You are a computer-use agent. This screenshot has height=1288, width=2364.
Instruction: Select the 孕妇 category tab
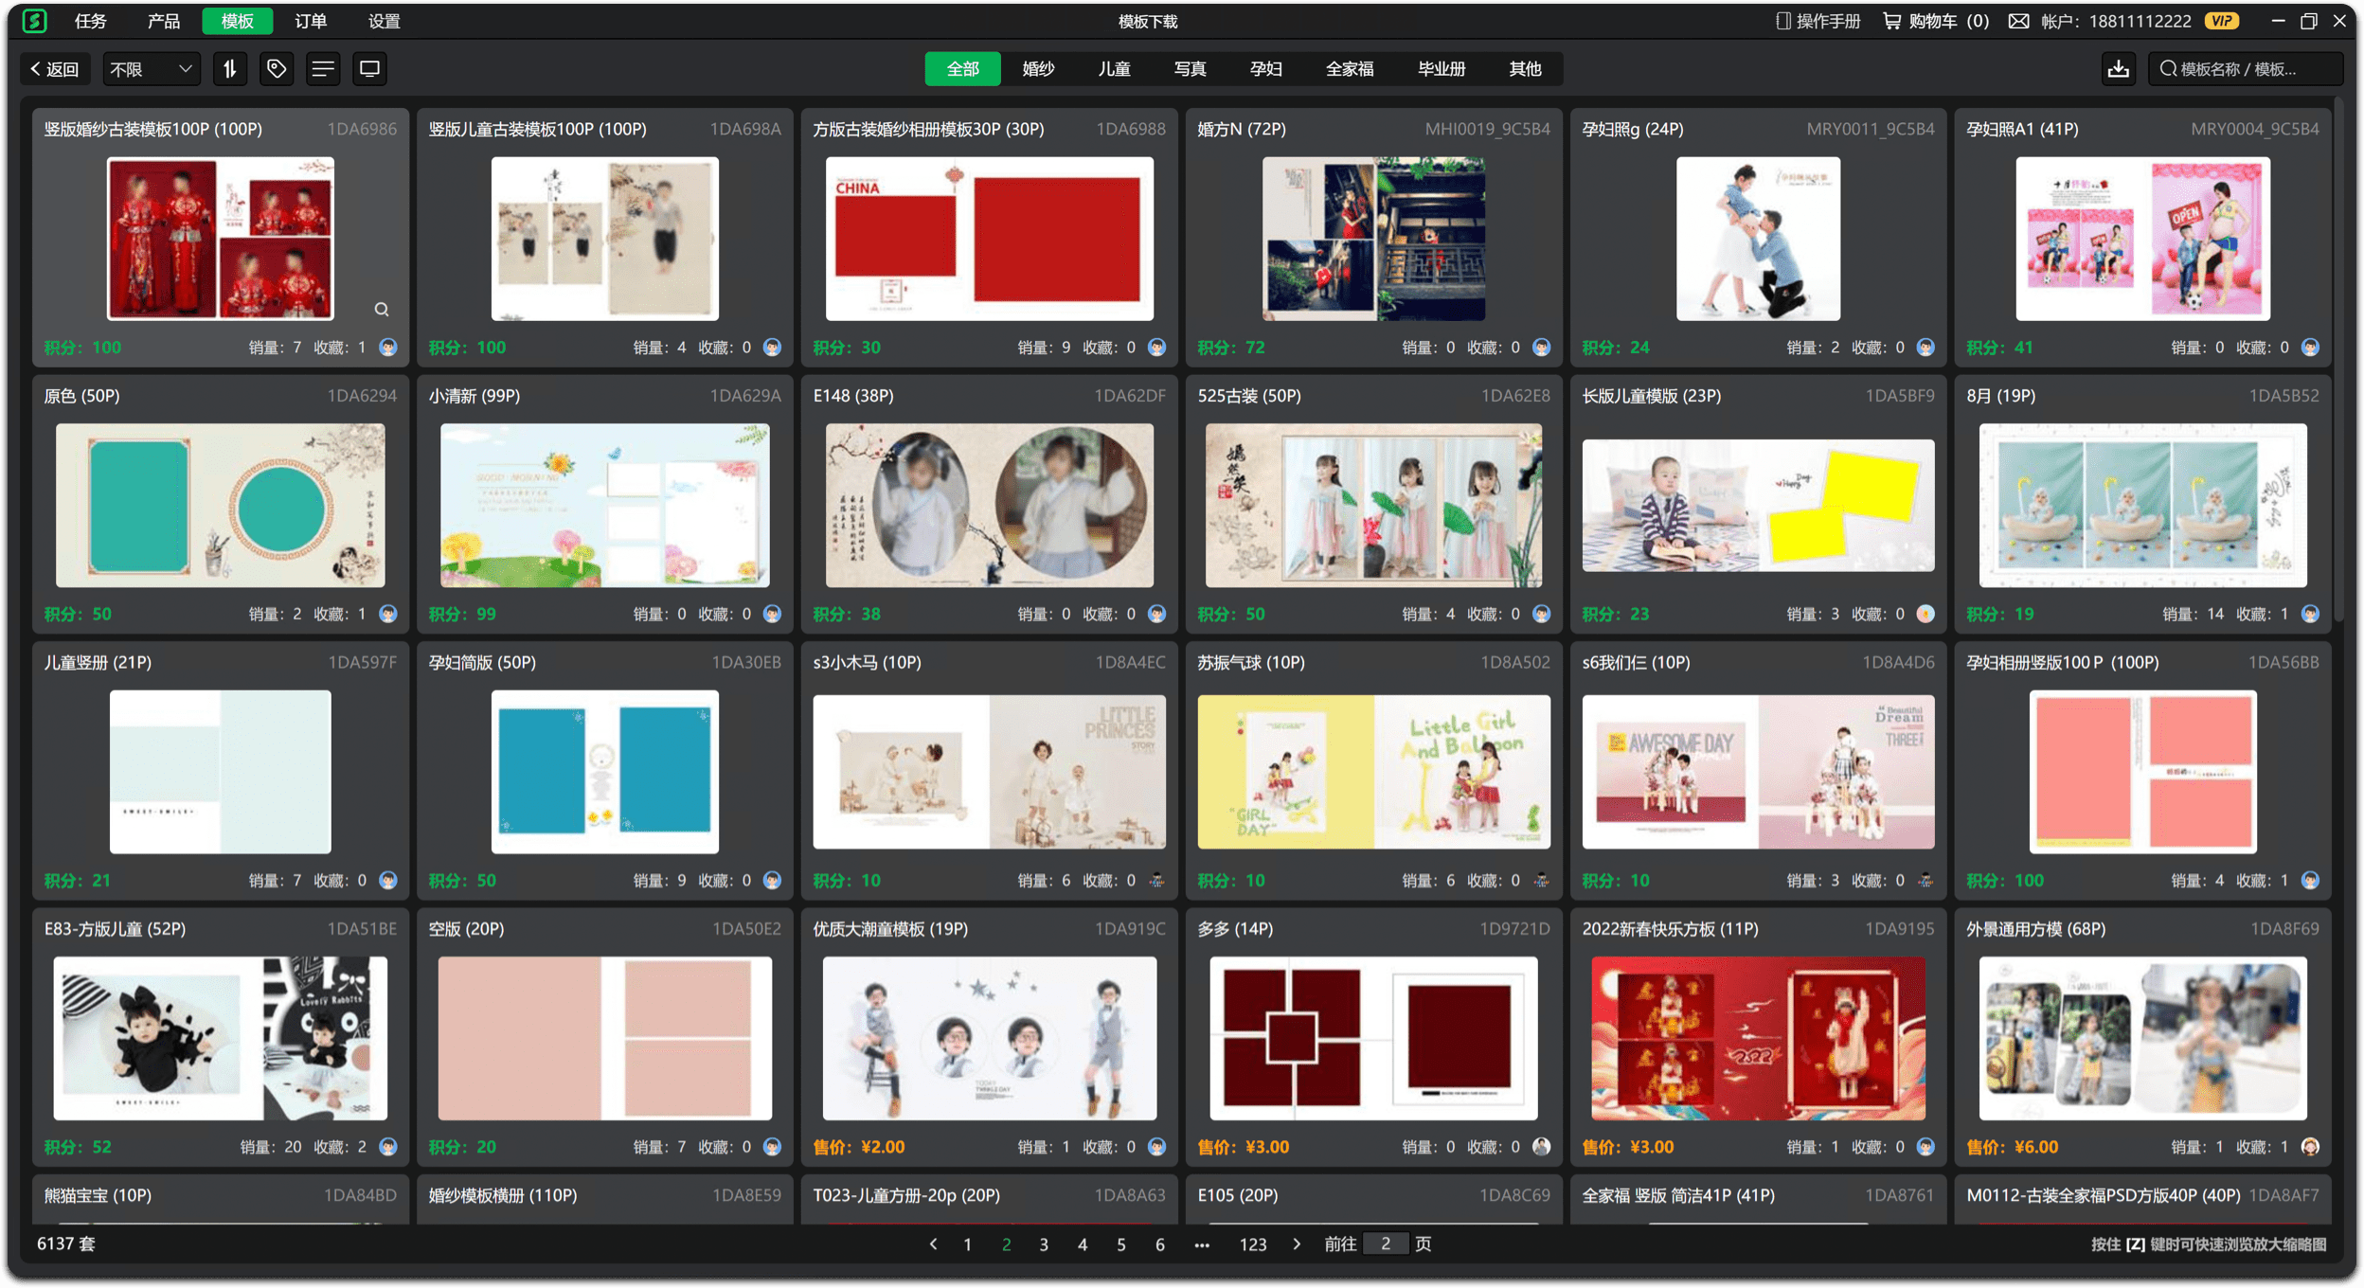pos(1265,68)
